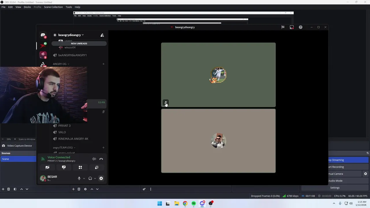Move the scene up in the Scenes dock
The image size is (370, 208).
click(21, 189)
